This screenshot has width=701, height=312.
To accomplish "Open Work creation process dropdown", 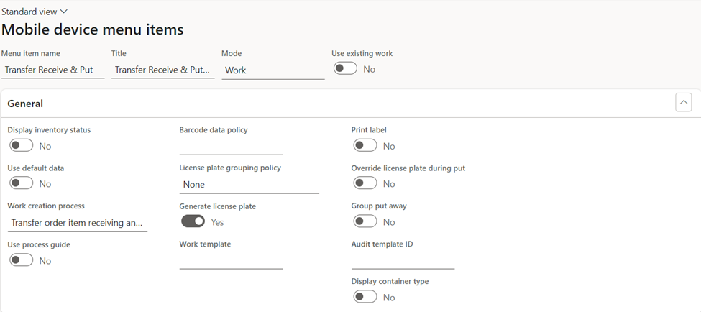I will 78,223.
